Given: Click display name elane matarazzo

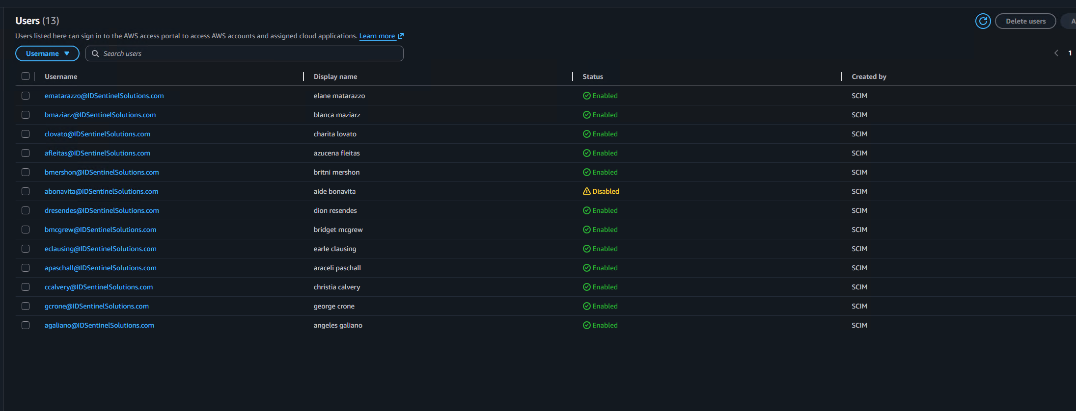Looking at the screenshot, I should pyautogui.click(x=339, y=96).
